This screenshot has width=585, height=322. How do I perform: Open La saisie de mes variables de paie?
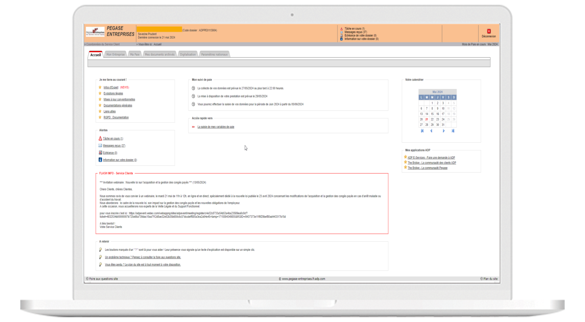[x=216, y=127]
